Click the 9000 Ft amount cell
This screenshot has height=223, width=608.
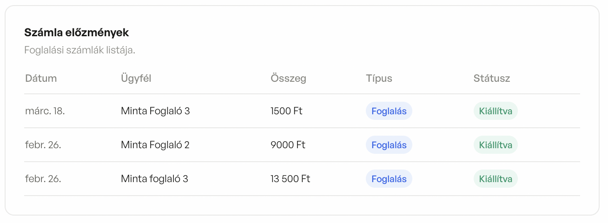[x=288, y=145]
